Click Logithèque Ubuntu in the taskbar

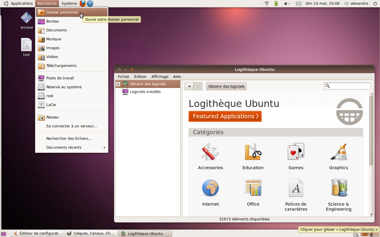(x=145, y=233)
